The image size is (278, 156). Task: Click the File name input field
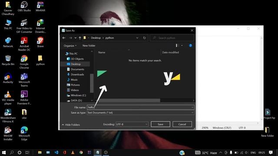(x=141, y=107)
